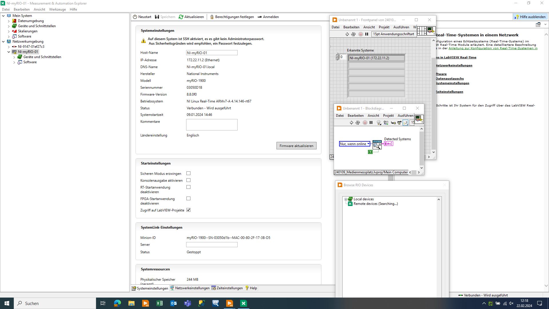Switch to Netzwerkeinstellungen tab
Viewport: 549px width, 309px height.
190,288
